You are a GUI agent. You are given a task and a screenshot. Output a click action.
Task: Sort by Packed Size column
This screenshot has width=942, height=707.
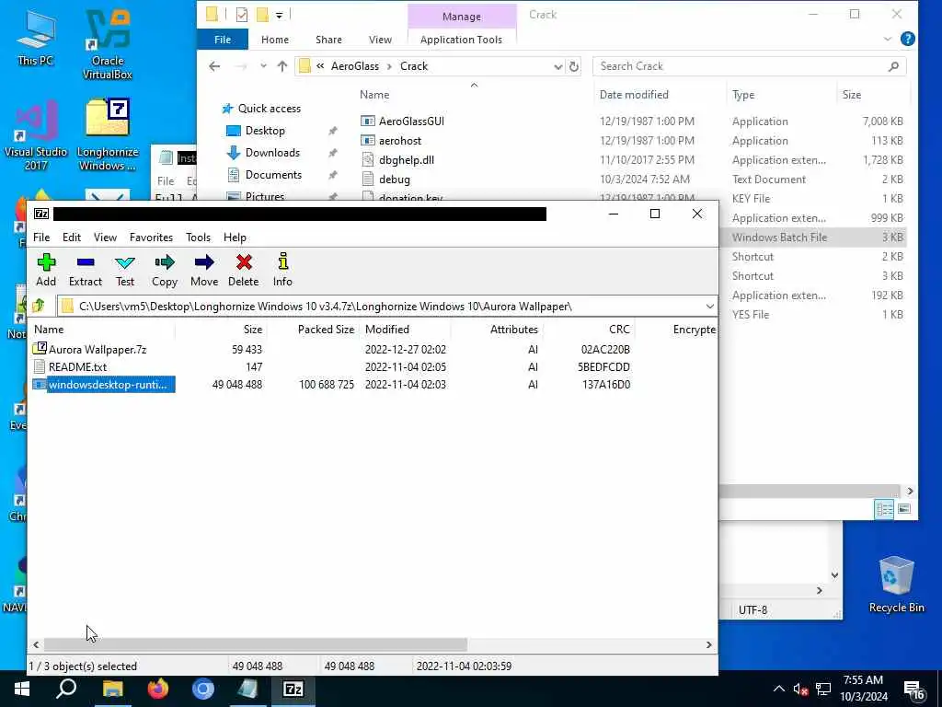(313, 330)
